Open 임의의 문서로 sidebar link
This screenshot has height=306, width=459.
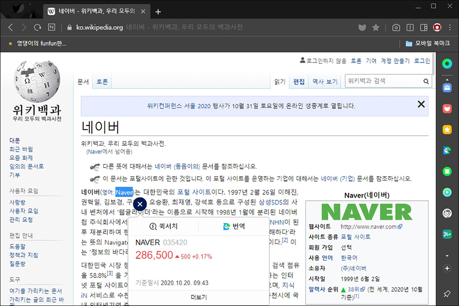[x=26, y=166]
